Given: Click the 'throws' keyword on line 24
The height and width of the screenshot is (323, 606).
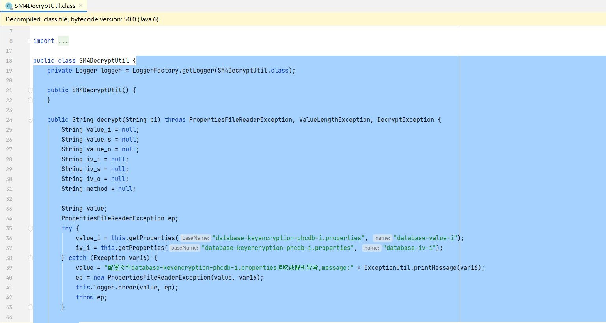Looking at the screenshot, I should 175,120.
